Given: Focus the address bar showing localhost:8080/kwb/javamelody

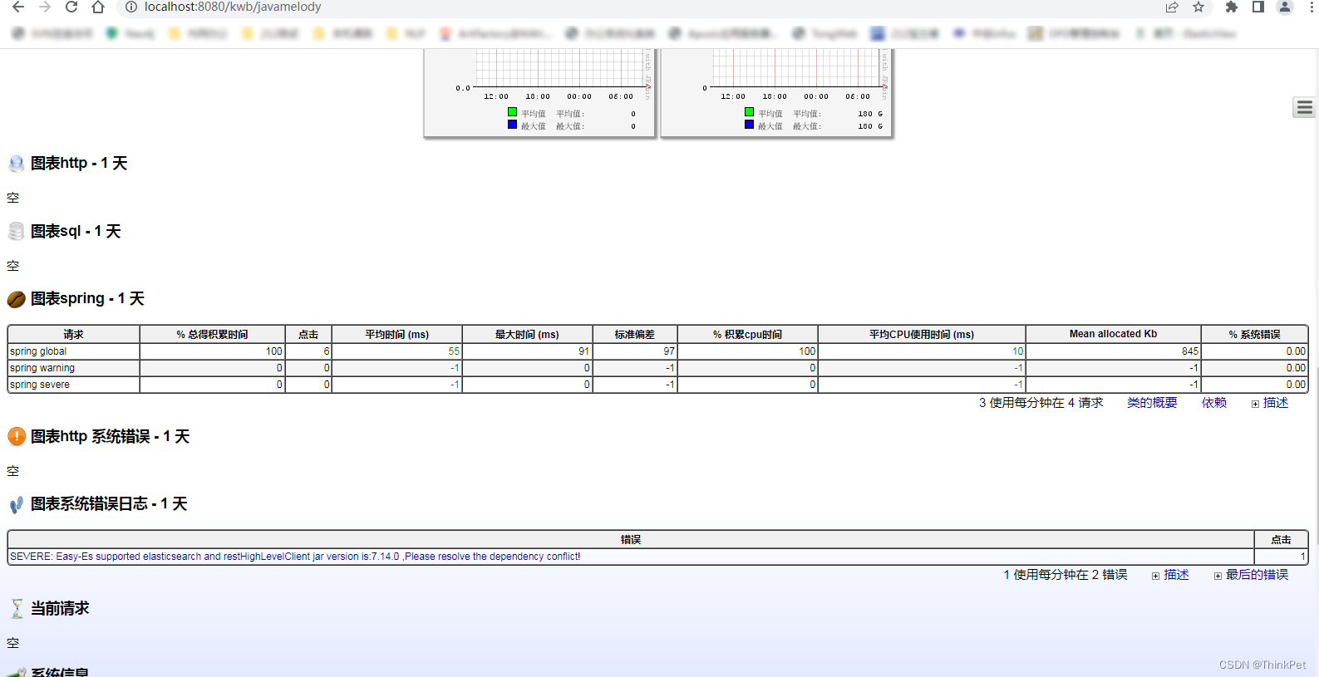Looking at the screenshot, I should point(233,7).
